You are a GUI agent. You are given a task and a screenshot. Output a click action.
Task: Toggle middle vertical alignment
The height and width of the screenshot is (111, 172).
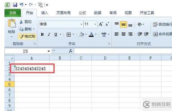tap(124, 24)
